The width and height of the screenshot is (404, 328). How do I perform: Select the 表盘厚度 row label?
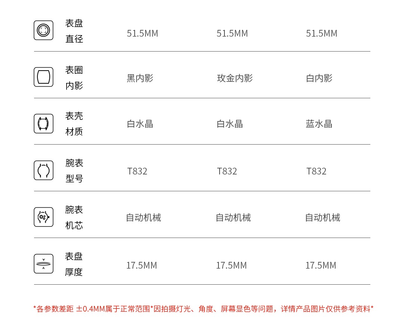click(74, 264)
